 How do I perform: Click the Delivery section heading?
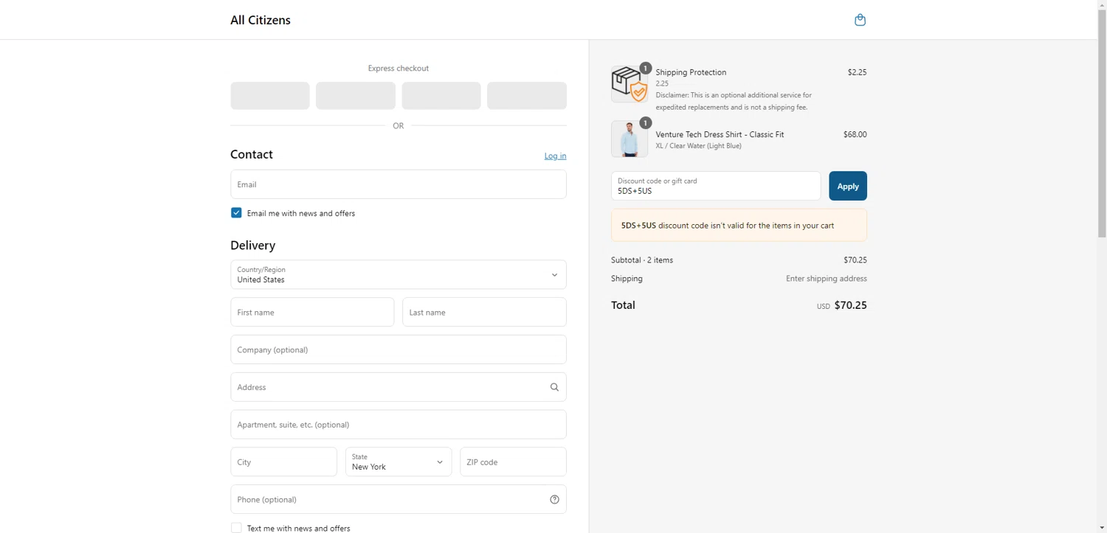tap(252, 245)
